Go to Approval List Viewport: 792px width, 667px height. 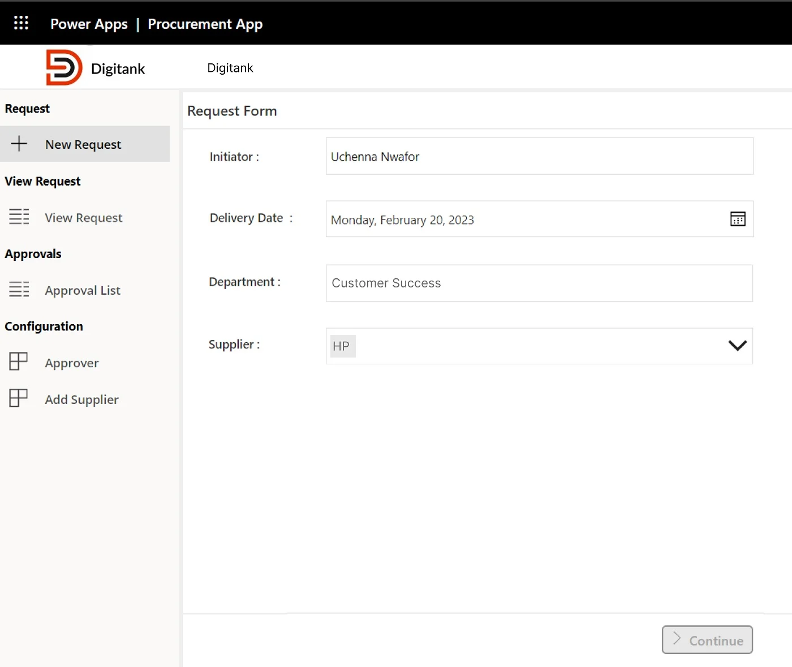pyautogui.click(x=83, y=291)
